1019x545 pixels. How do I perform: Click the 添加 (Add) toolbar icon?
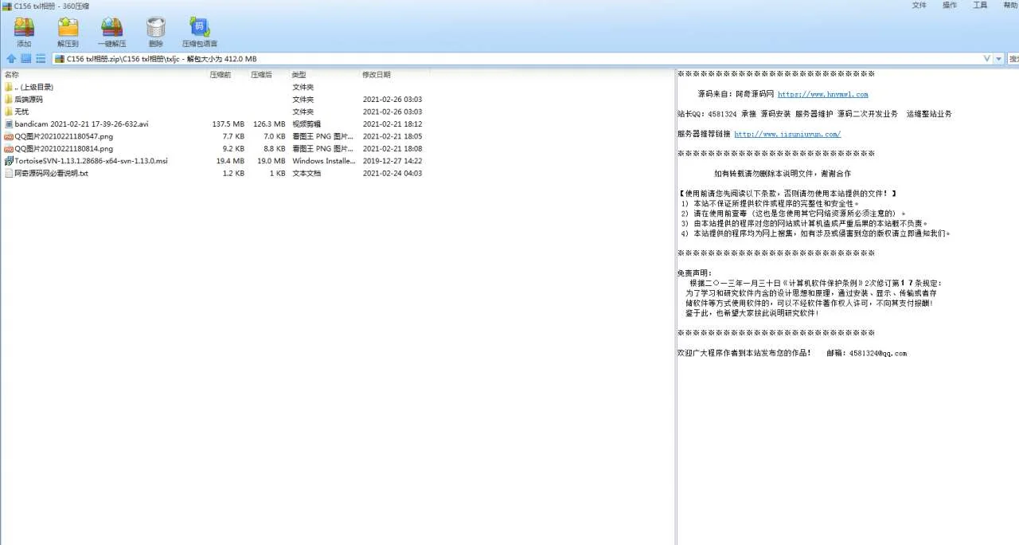(24, 30)
